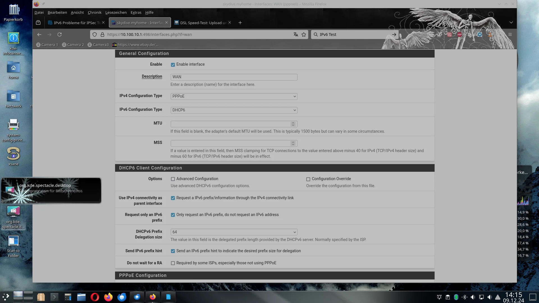Open the clock showing 14:15
Image resolution: width=539 pixels, height=303 pixels.
513,297
